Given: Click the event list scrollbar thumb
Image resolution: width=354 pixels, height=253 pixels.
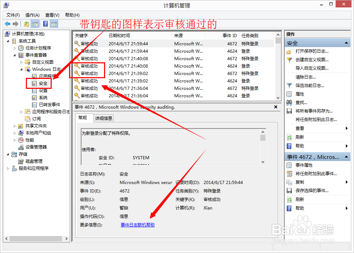Looking at the screenshot, I should pos(278,41).
